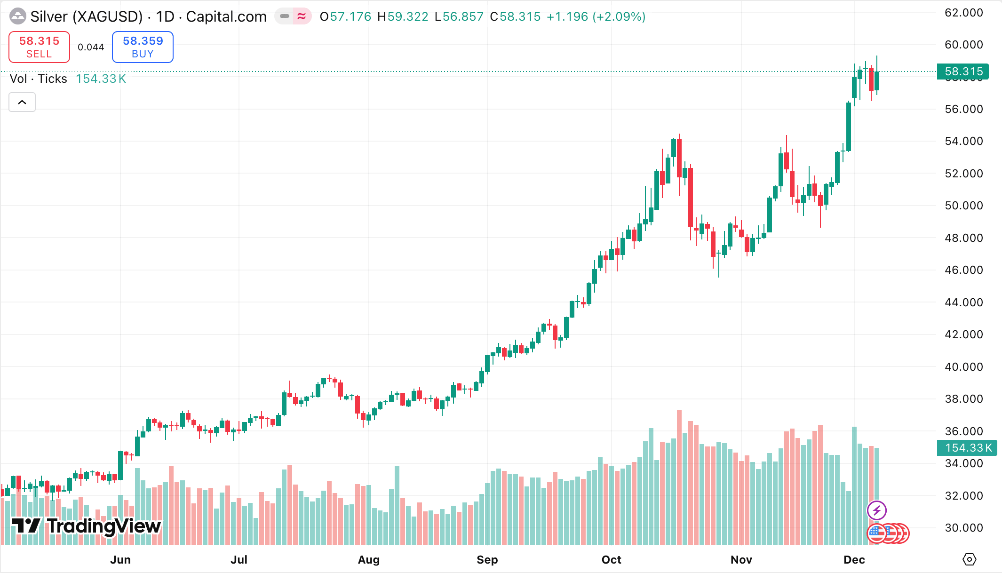Image resolution: width=1002 pixels, height=573 pixels.
Task: Click the TradingView logo
Action: point(87,526)
